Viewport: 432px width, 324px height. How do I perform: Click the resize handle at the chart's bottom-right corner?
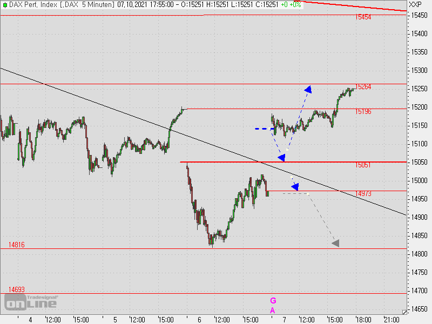(405, 312)
